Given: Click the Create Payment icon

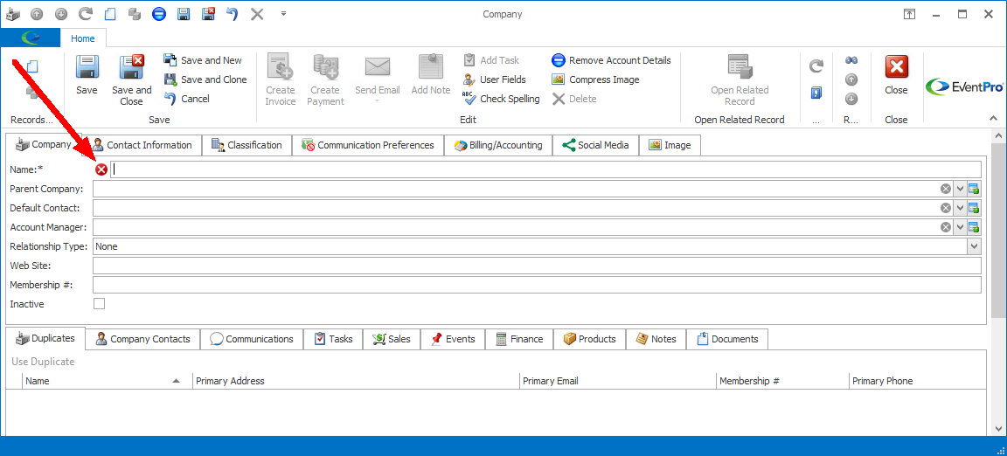Looking at the screenshot, I should click(x=325, y=66).
